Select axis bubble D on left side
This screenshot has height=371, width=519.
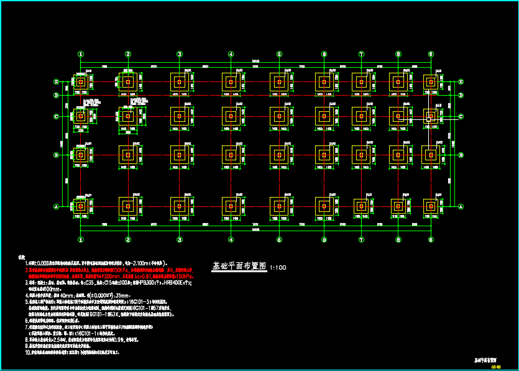point(56,95)
